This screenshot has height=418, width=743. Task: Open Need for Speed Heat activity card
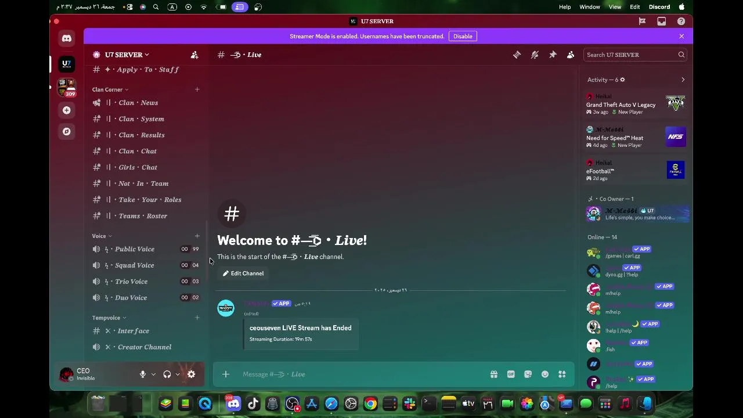636,137
